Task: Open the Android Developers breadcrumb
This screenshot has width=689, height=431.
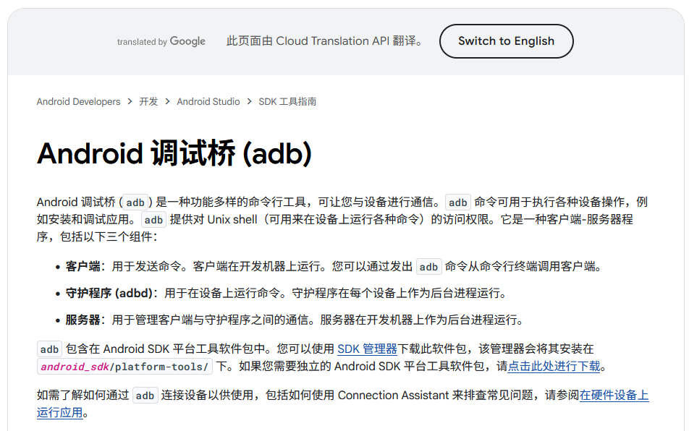Action: (78, 102)
